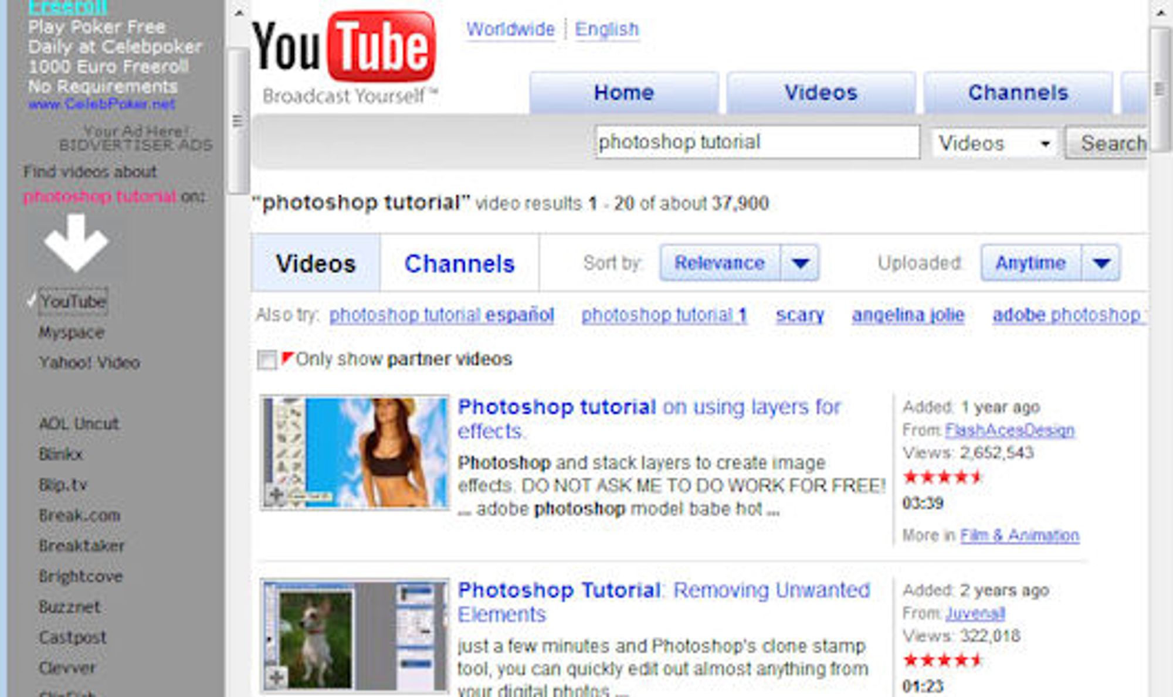
Task: Select YouTube in the sidebar site list
Action: (x=73, y=302)
